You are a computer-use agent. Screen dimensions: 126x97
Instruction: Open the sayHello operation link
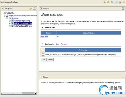pos(44,36)
